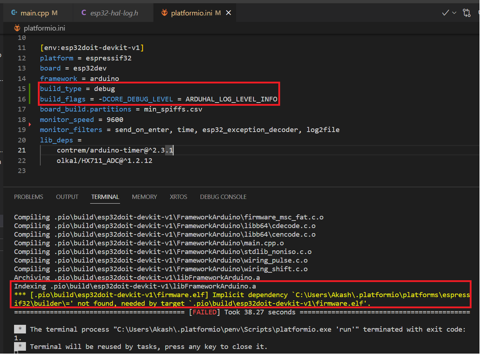Click the C icon on the esp32-hal-log.h tab

[84, 12]
